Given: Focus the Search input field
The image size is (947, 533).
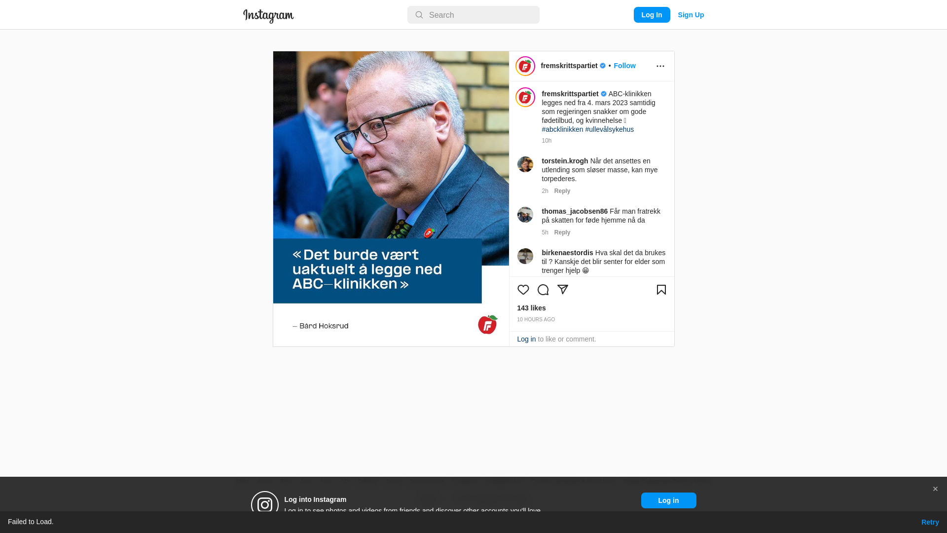Looking at the screenshot, I should point(473,15).
